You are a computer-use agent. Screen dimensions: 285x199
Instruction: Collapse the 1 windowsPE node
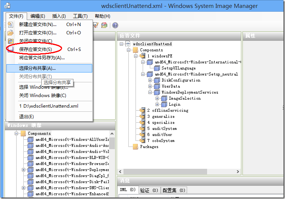point(136,56)
